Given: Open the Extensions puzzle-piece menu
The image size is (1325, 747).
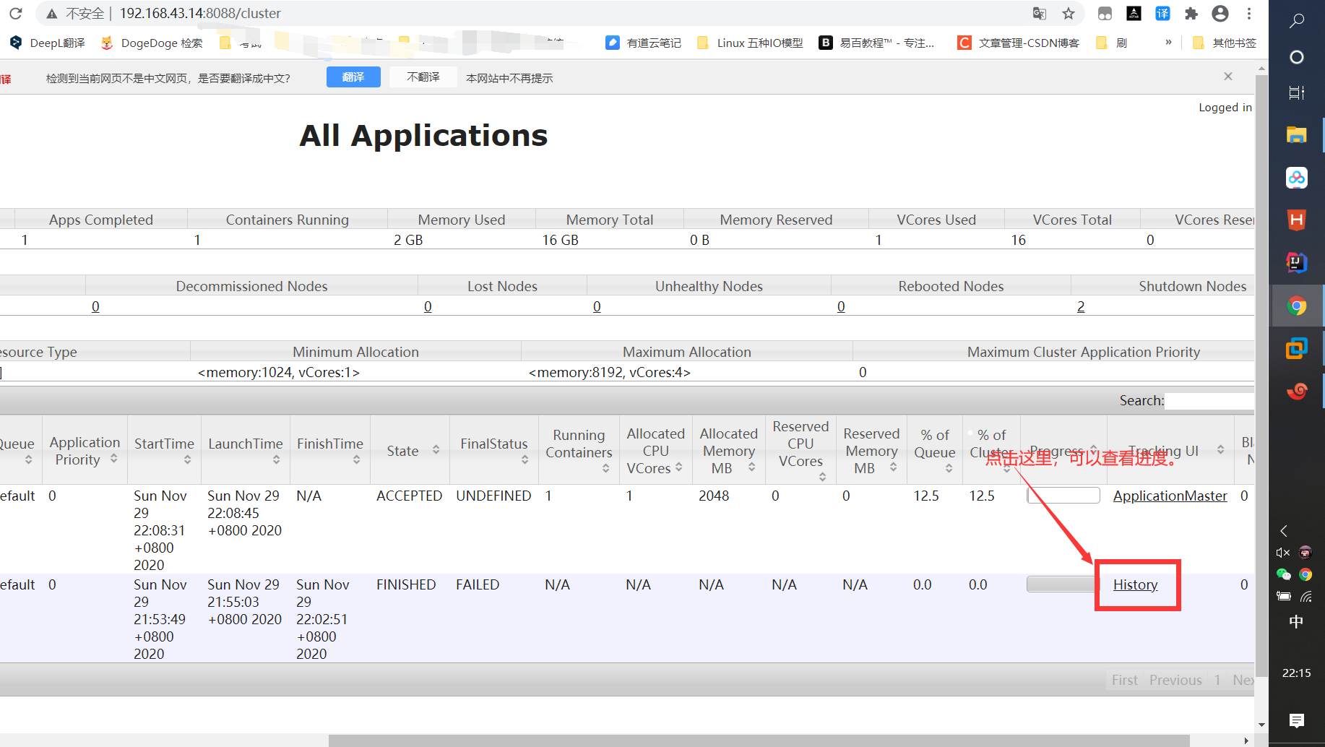Looking at the screenshot, I should coord(1191,13).
